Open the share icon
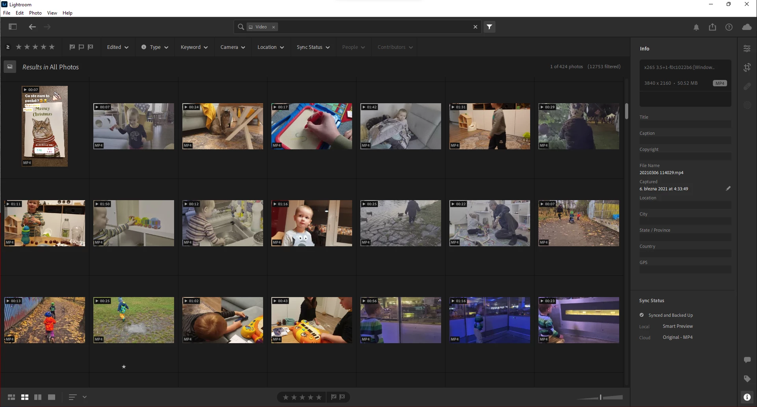Image resolution: width=757 pixels, height=407 pixels. click(712, 27)
